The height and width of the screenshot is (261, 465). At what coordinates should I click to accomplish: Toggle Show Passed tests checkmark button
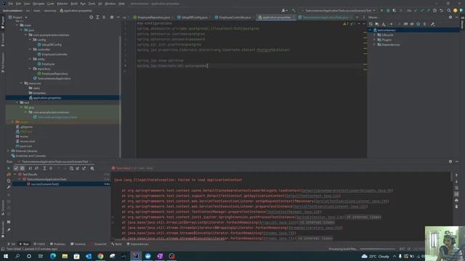point(16,168)
